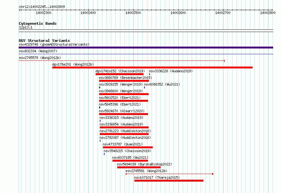Click nsv3336315 (Audano2019) label
The height and width of the screenshot is (193, 282).
(121, 118)
